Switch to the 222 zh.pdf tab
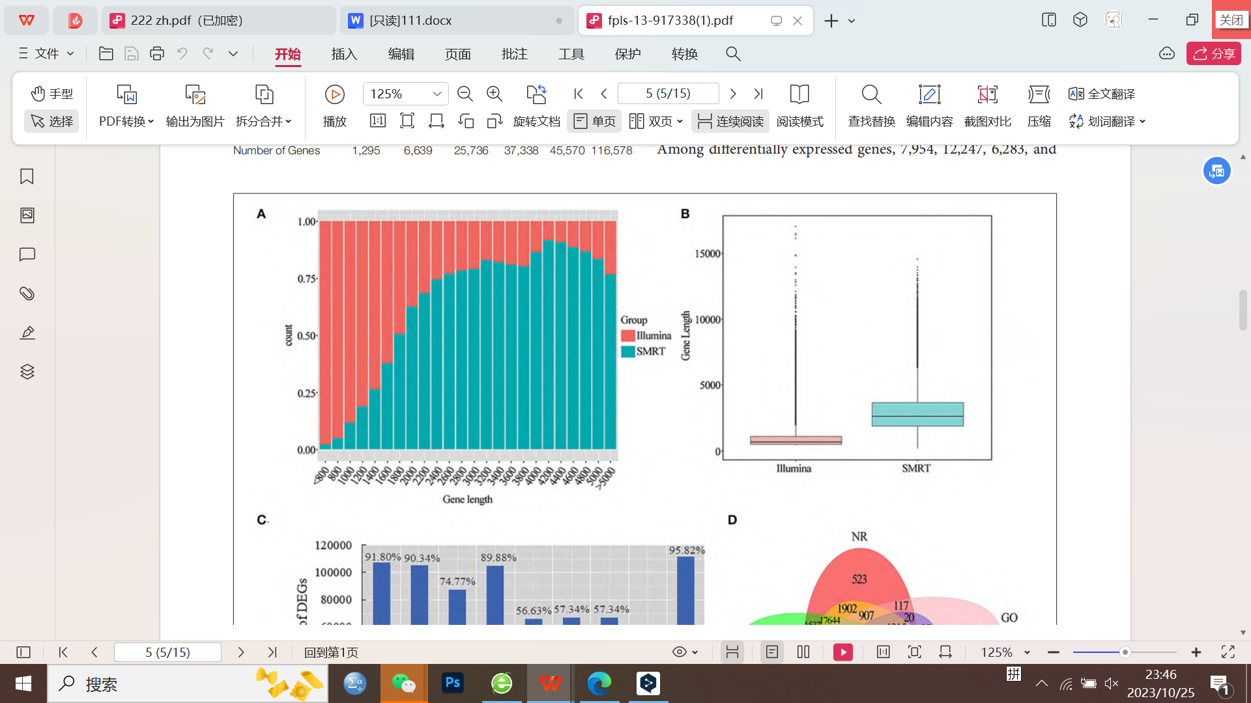Image resolution: width=1251 pixels, height=703 pixels. coord(186,20)
